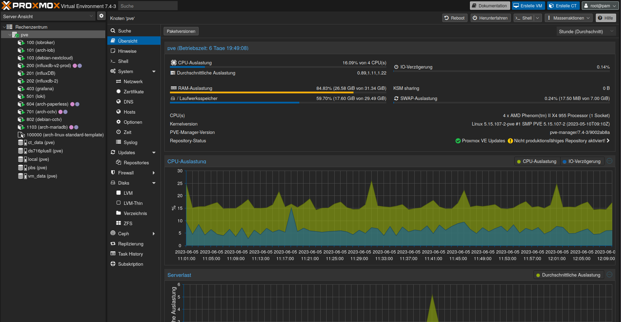
Task: Open the root@pam user menu
Action: 600,6
